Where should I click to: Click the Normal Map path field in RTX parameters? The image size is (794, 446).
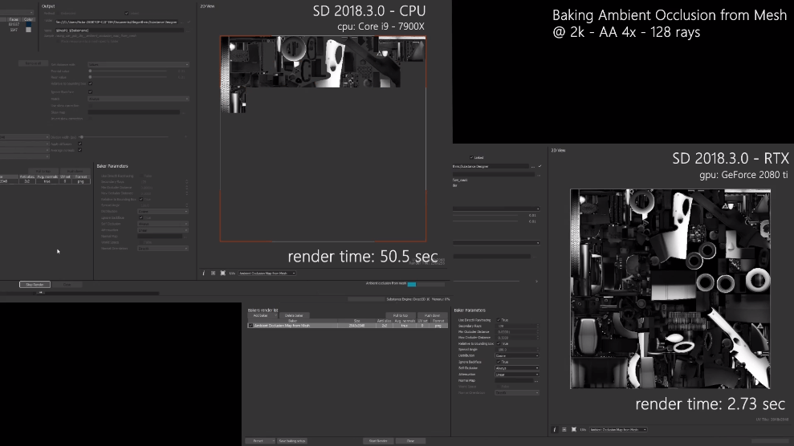click(514, 381)
